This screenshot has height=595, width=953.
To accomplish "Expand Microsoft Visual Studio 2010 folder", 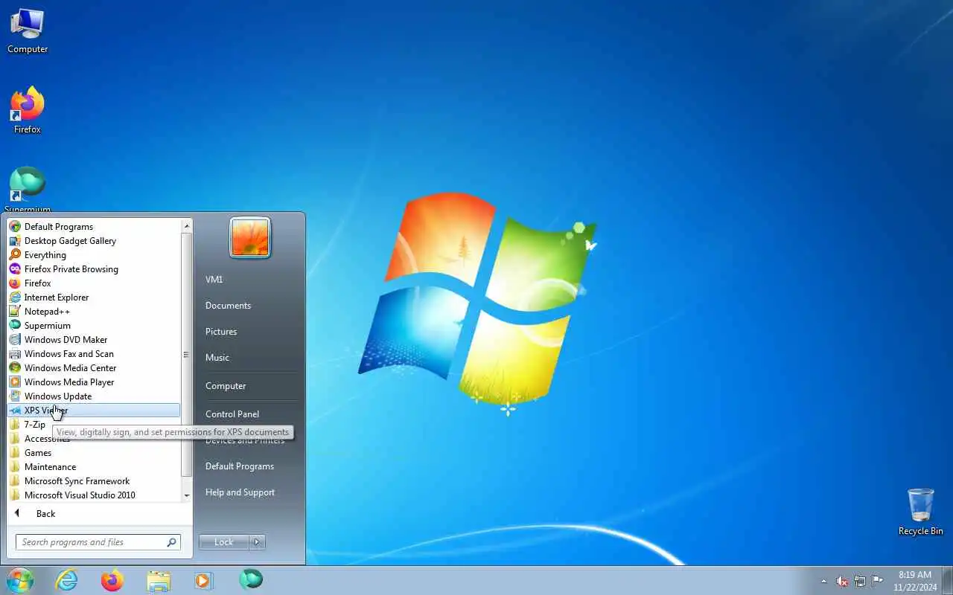I will pos(94,495).
